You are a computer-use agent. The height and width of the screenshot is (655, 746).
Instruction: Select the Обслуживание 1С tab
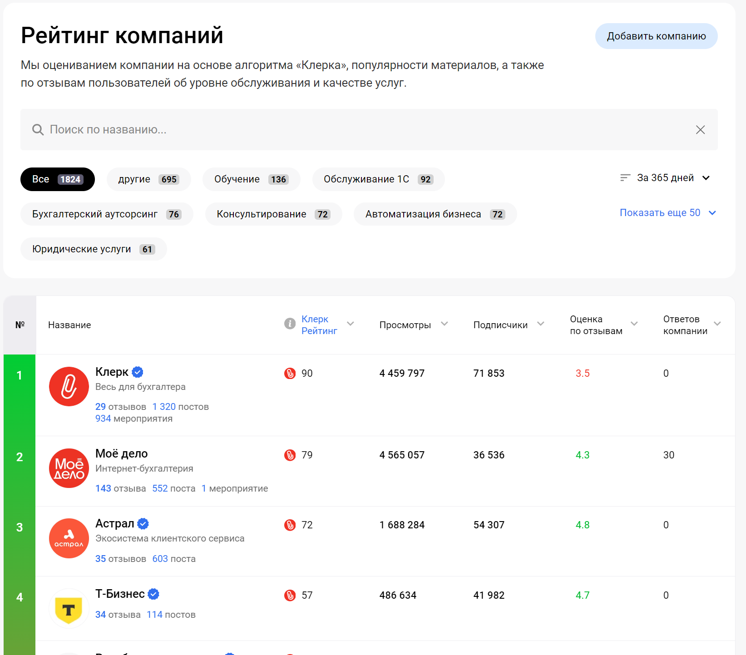click(x=378, y=179)
